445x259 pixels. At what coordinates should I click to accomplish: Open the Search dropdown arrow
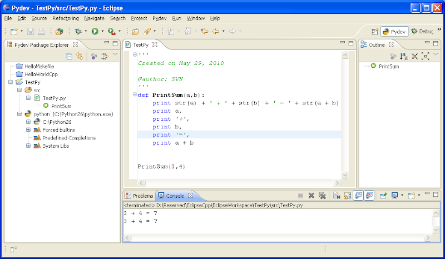(155, 31)
